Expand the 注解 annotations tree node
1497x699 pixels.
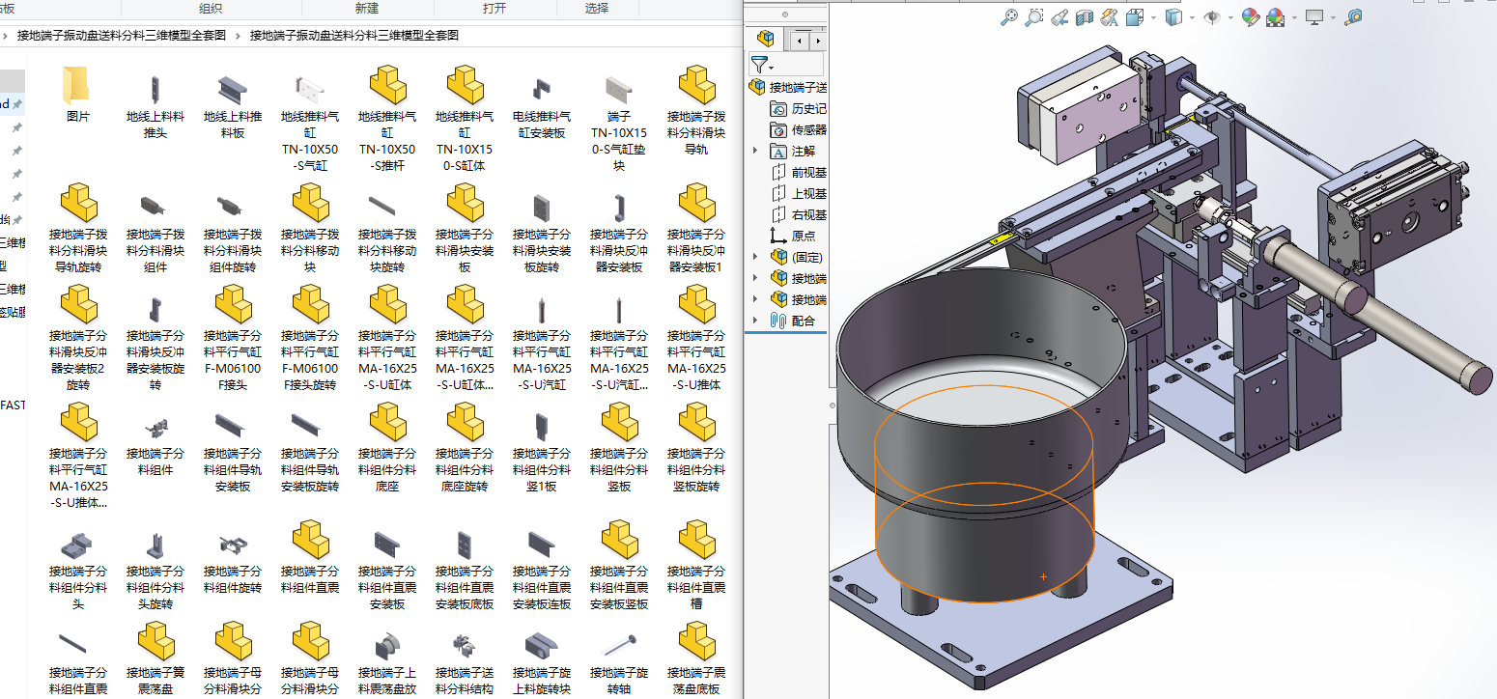[x=755, y=151]
